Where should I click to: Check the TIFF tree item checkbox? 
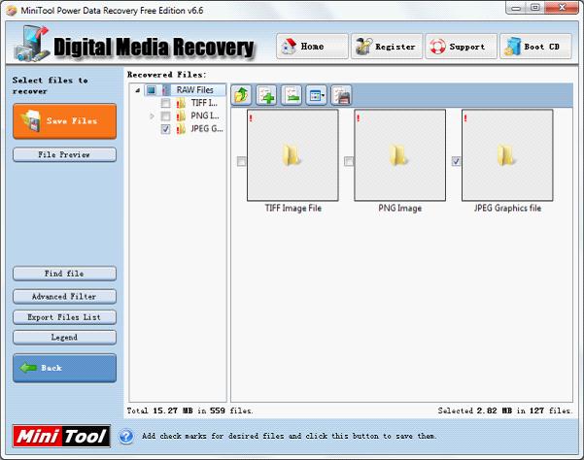pyautogui.click(x=165, y=103)
